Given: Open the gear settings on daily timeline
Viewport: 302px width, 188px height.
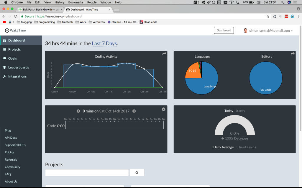Looking at the screenshot, I should click(x=163, y=109).
